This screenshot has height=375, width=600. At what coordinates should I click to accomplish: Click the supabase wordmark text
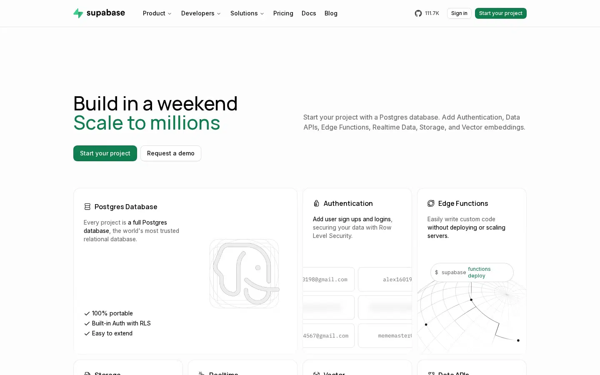106,13
